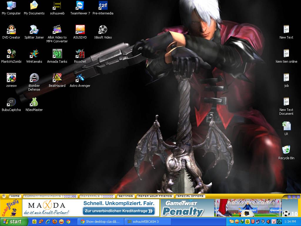Launch NSeoMaster shortcut
Image resolution: width=301 pixels, height=226 pixels.
34,104
